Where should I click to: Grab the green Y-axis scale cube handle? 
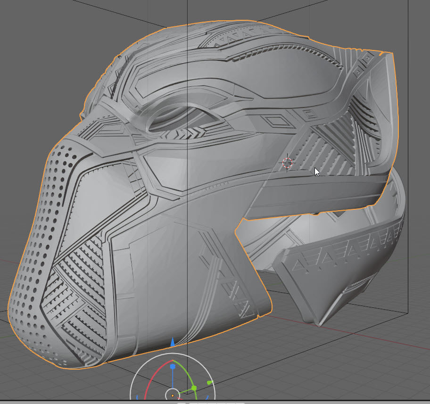click(x=194, y=388)
